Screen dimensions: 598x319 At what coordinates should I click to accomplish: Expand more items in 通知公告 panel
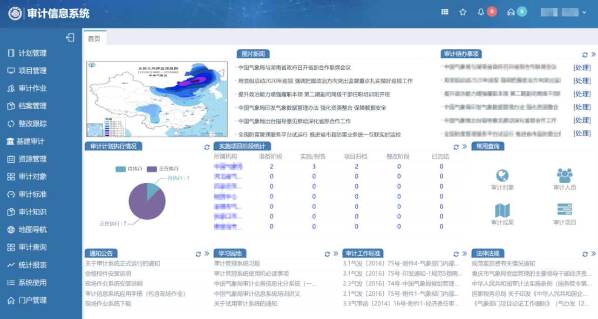(207, 254)
